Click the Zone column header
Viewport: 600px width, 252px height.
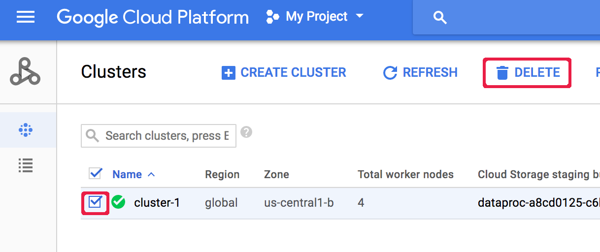(x=276, y=175)
